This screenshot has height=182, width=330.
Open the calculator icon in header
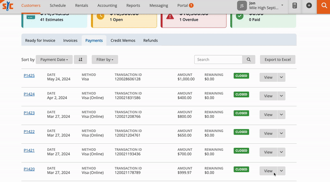point(295,6)
